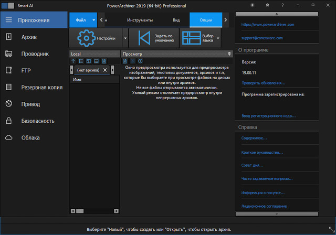Image resolution: width=336 pixels, height=235 pixels.
Task: Go up one folder in Local panel
Action: point(73,61)
